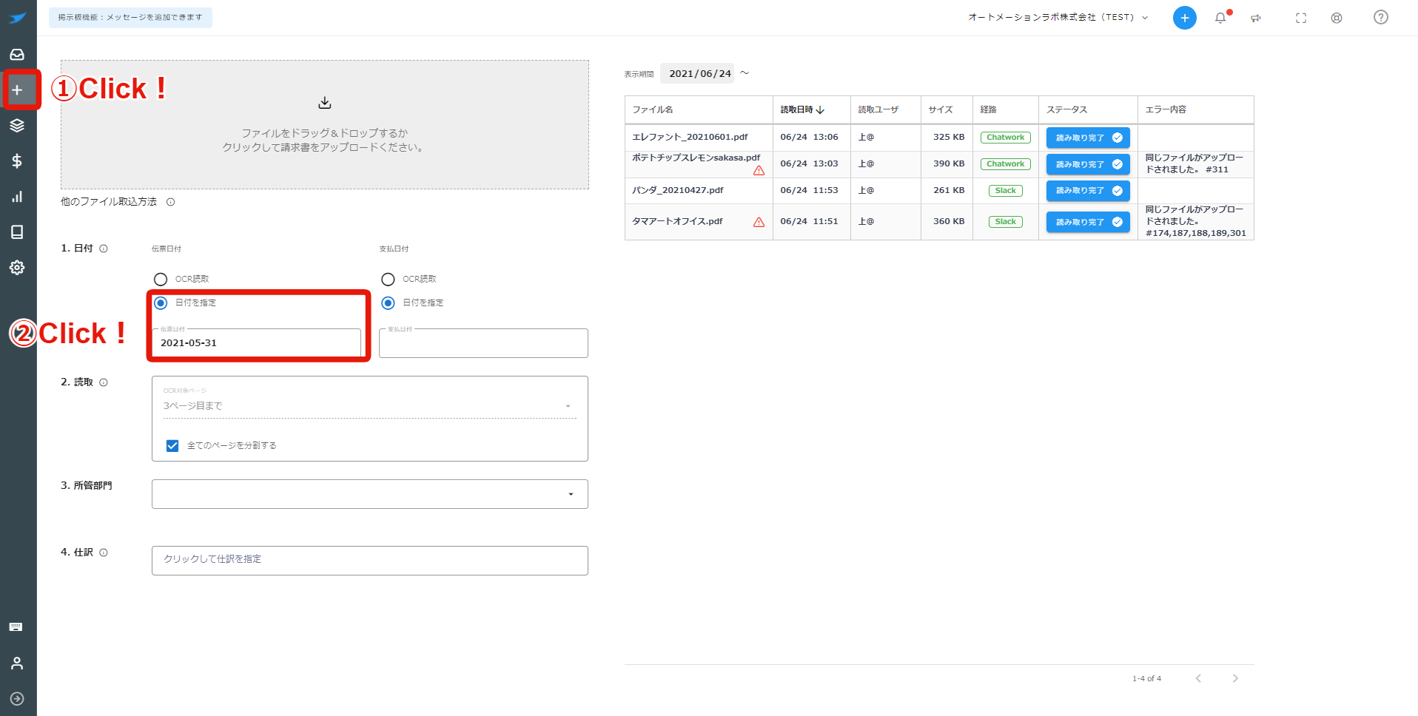This screenshot has height=716, width=1418.
Task: Click Chatwork tag on エレファント_20210601.pdf row
Action: (x=1006, y=138)
